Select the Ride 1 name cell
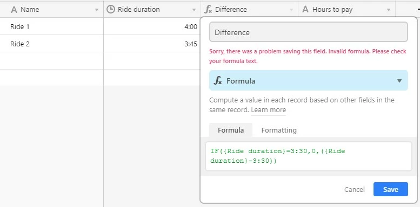Screen dimensions: 420x207 coord(52,26)
